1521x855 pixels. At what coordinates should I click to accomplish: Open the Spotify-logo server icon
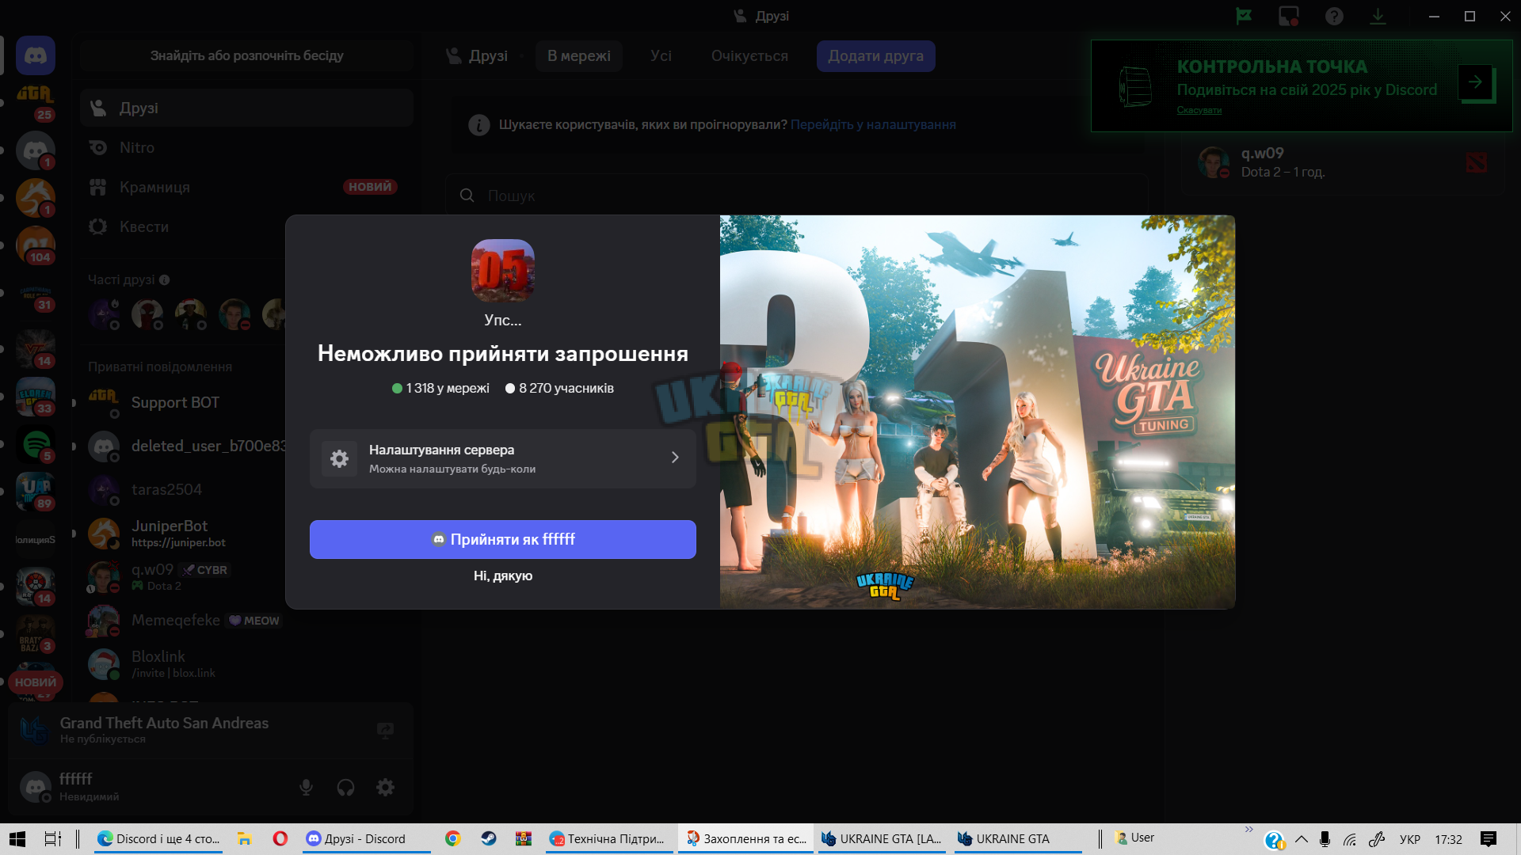(35, 444)
